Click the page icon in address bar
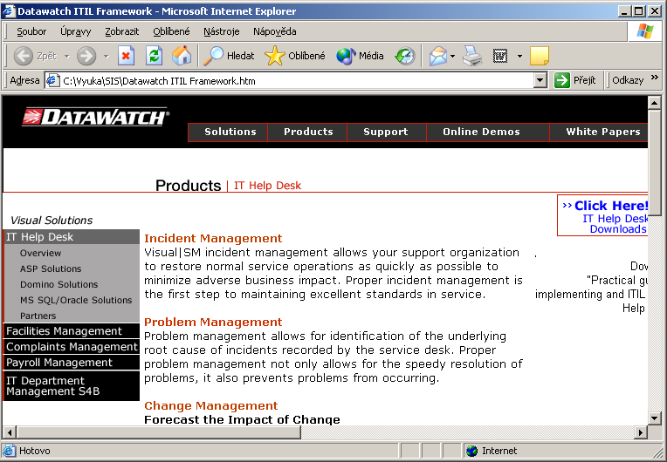 click(x=52, y=80)
